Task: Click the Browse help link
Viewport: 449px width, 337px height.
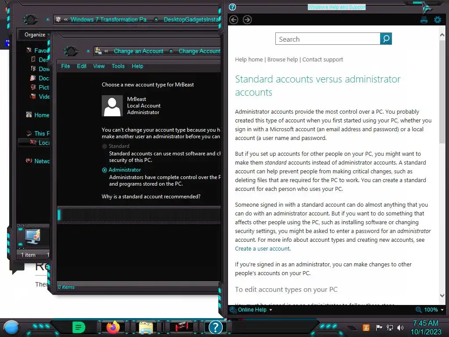Action: coord(283,59)
